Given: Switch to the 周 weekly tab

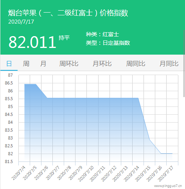Looking at the screenshot, I should point(26,64).
